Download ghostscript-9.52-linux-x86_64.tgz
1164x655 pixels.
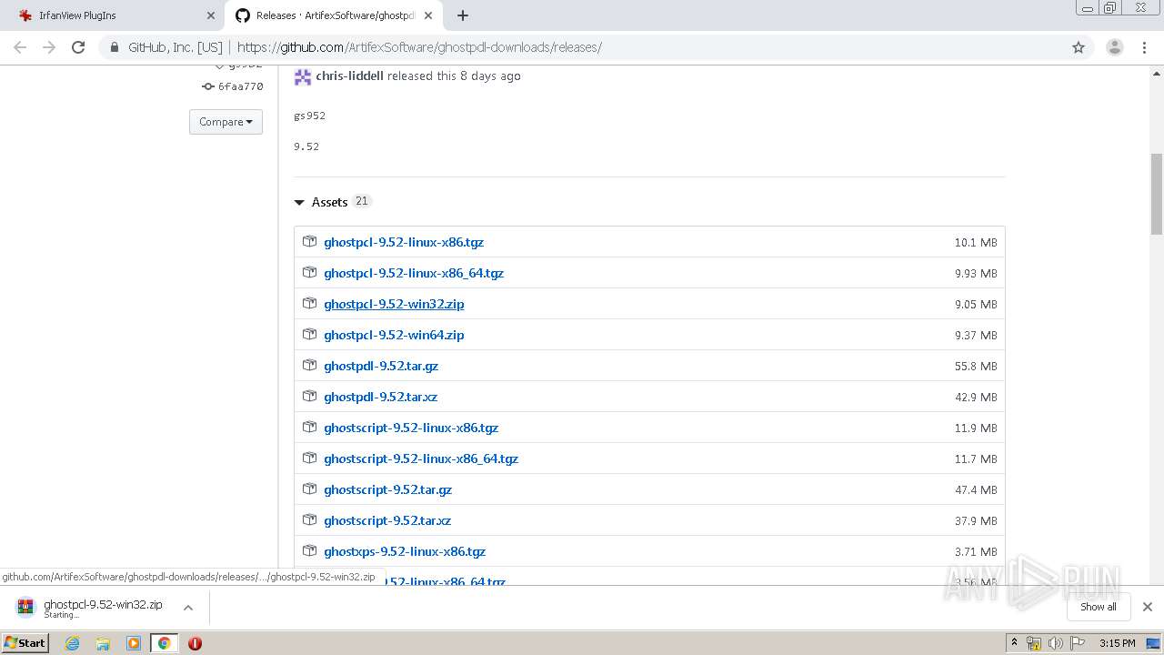pyautogui.click(x=421, y=458)
